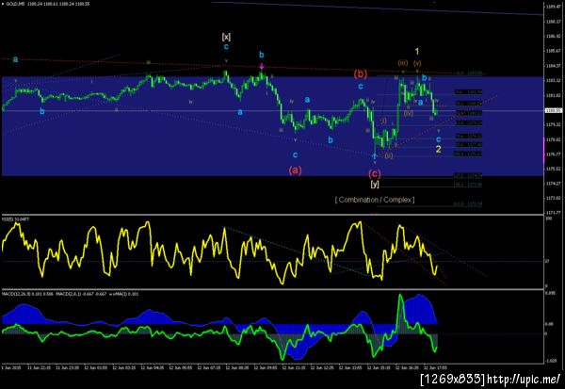Click the yellow 2 wave label
The image size is (565, 389).
[438, 149]
